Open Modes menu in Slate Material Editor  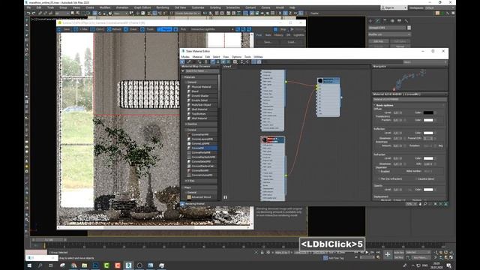[x=185, y=57]
